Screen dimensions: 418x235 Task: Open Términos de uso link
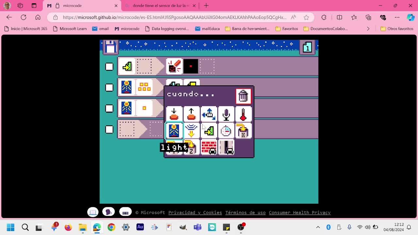245,212
